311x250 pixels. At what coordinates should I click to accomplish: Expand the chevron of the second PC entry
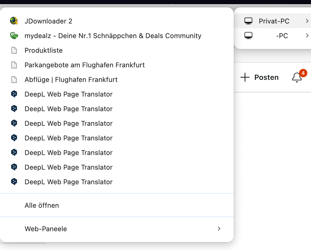point(307,36)
